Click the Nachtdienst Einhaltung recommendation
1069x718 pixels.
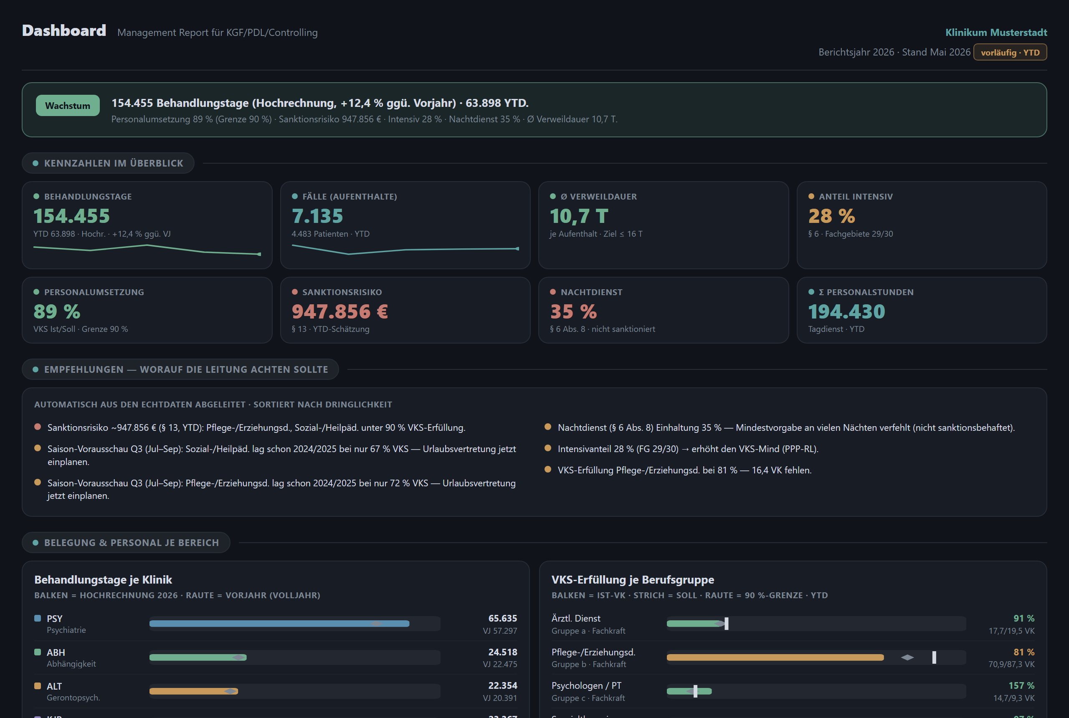[x=786, y=428]
